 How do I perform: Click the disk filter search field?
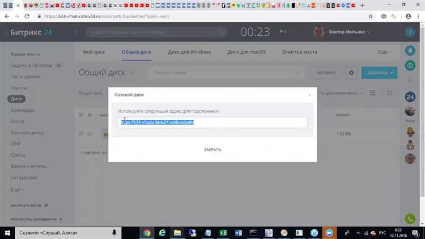(x=225, y=73)
